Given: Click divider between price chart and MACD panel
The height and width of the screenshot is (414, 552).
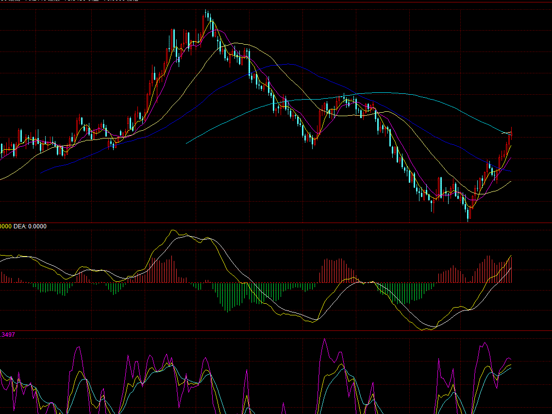Looking at the screenshot, I should [x=276, y=223].
